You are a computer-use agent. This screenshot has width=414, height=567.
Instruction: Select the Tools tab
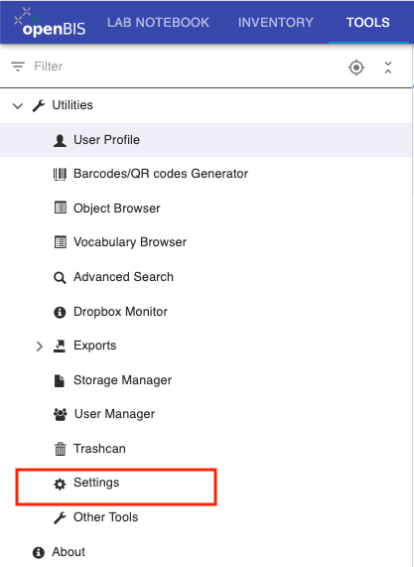(368, 23)
